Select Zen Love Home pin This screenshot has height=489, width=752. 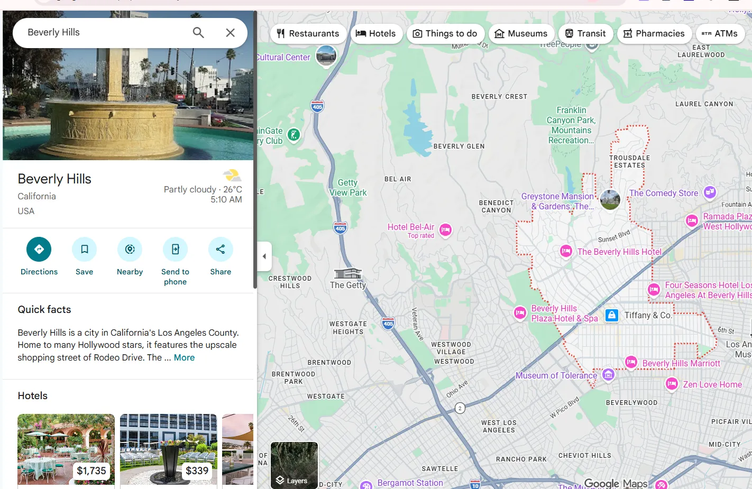click(x=672, y=384)
